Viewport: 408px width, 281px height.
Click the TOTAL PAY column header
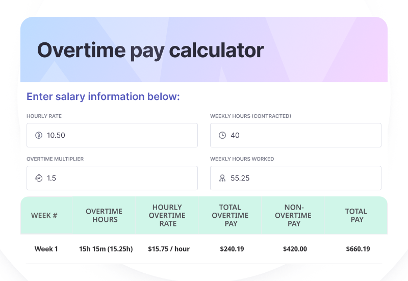[356, 215]
